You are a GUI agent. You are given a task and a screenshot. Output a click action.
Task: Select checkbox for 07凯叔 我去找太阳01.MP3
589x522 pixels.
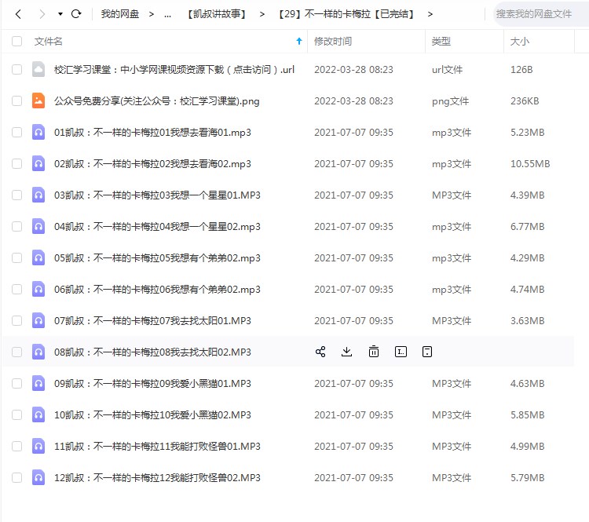(17, 321)
